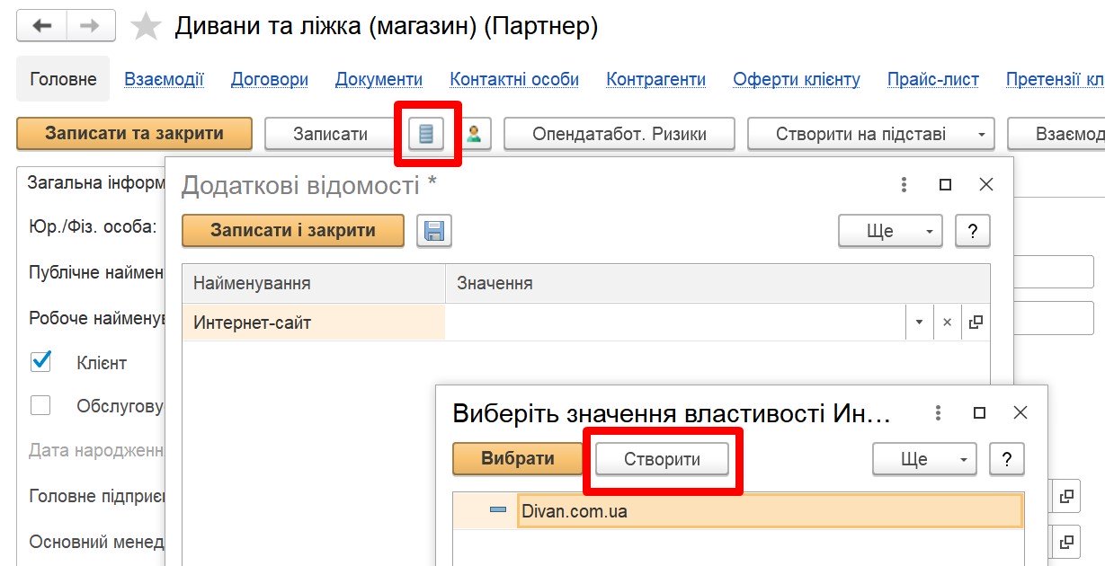Select the Divan.com.ua list row
The height and width of the screenshot is (566, 1105).
click(x=737, y=511)
